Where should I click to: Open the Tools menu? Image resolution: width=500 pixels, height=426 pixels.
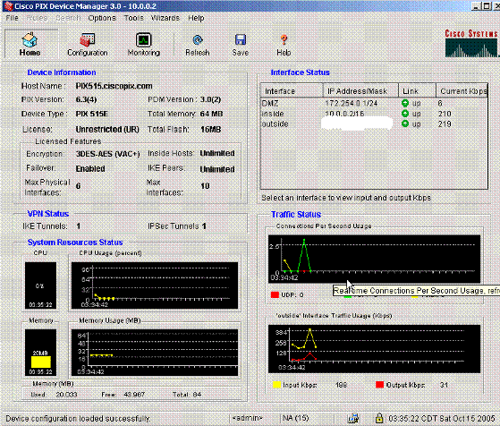(134, 18)
